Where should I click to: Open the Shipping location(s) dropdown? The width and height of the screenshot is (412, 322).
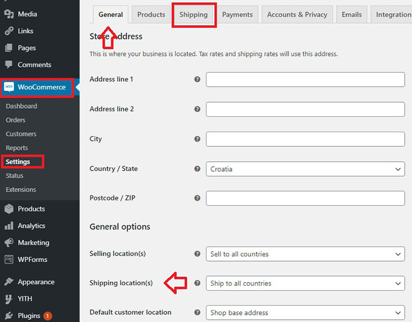305,283
